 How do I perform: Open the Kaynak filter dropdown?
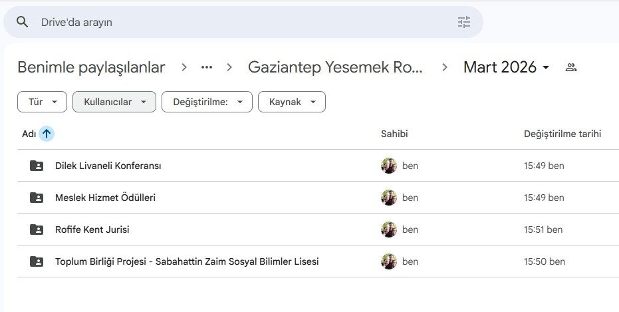(x=291, y=102)
